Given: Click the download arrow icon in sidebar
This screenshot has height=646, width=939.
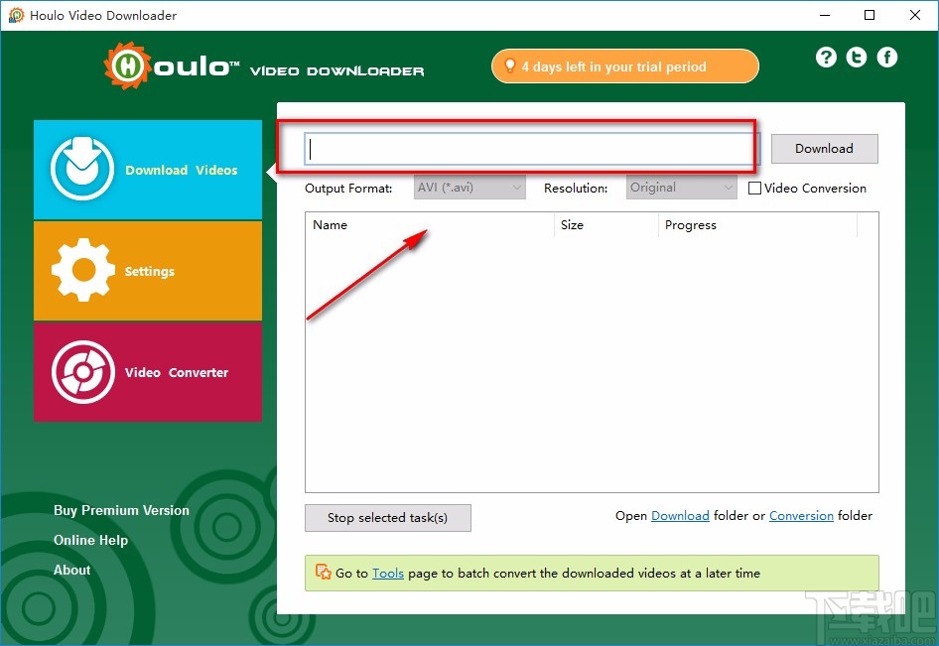Looking at the screenshot, I should tap(82, 169).
